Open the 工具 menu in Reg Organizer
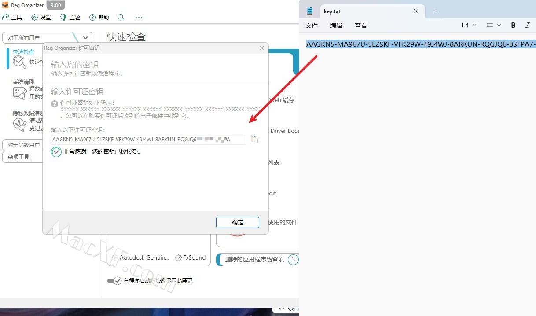536x316 pixels. [12, 18]
